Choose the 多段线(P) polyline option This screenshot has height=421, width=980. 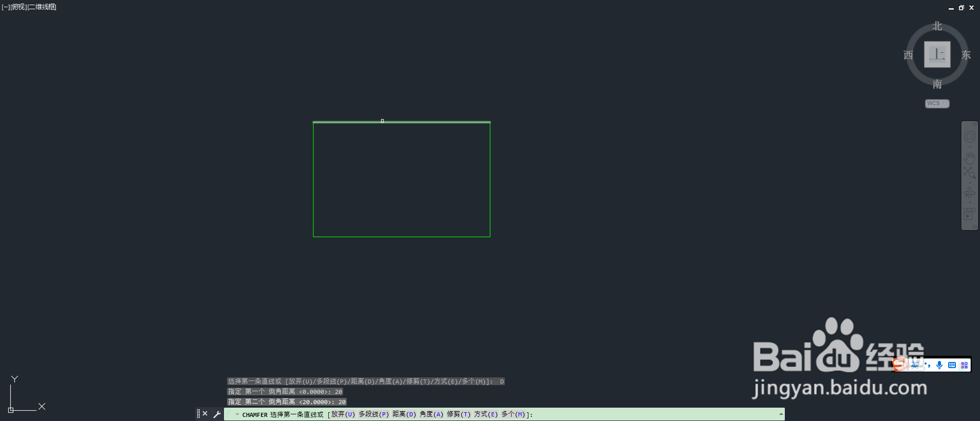coord(373,414)
